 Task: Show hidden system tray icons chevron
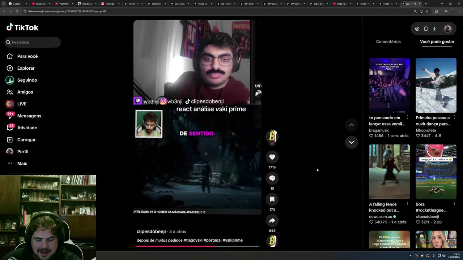coord(410,256)
